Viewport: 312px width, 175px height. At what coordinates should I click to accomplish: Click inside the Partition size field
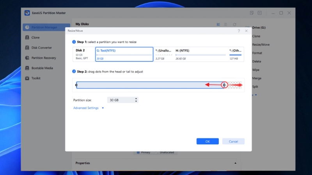pyautogui.click(x=120, y=100)
